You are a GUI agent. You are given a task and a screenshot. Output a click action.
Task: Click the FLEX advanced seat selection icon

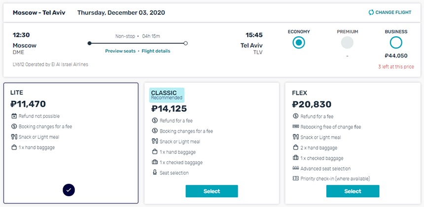[x=295, y=168]
